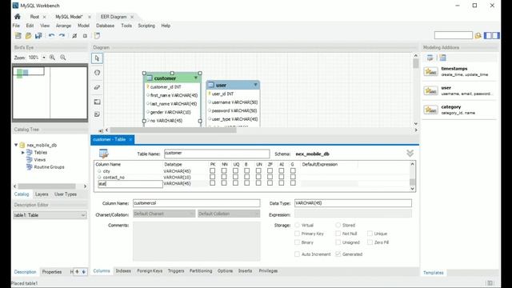Enable the Primary Key storage checkbox
This screenshot has height=288, width=512.
pyautogui.click(x=297, y=234)
